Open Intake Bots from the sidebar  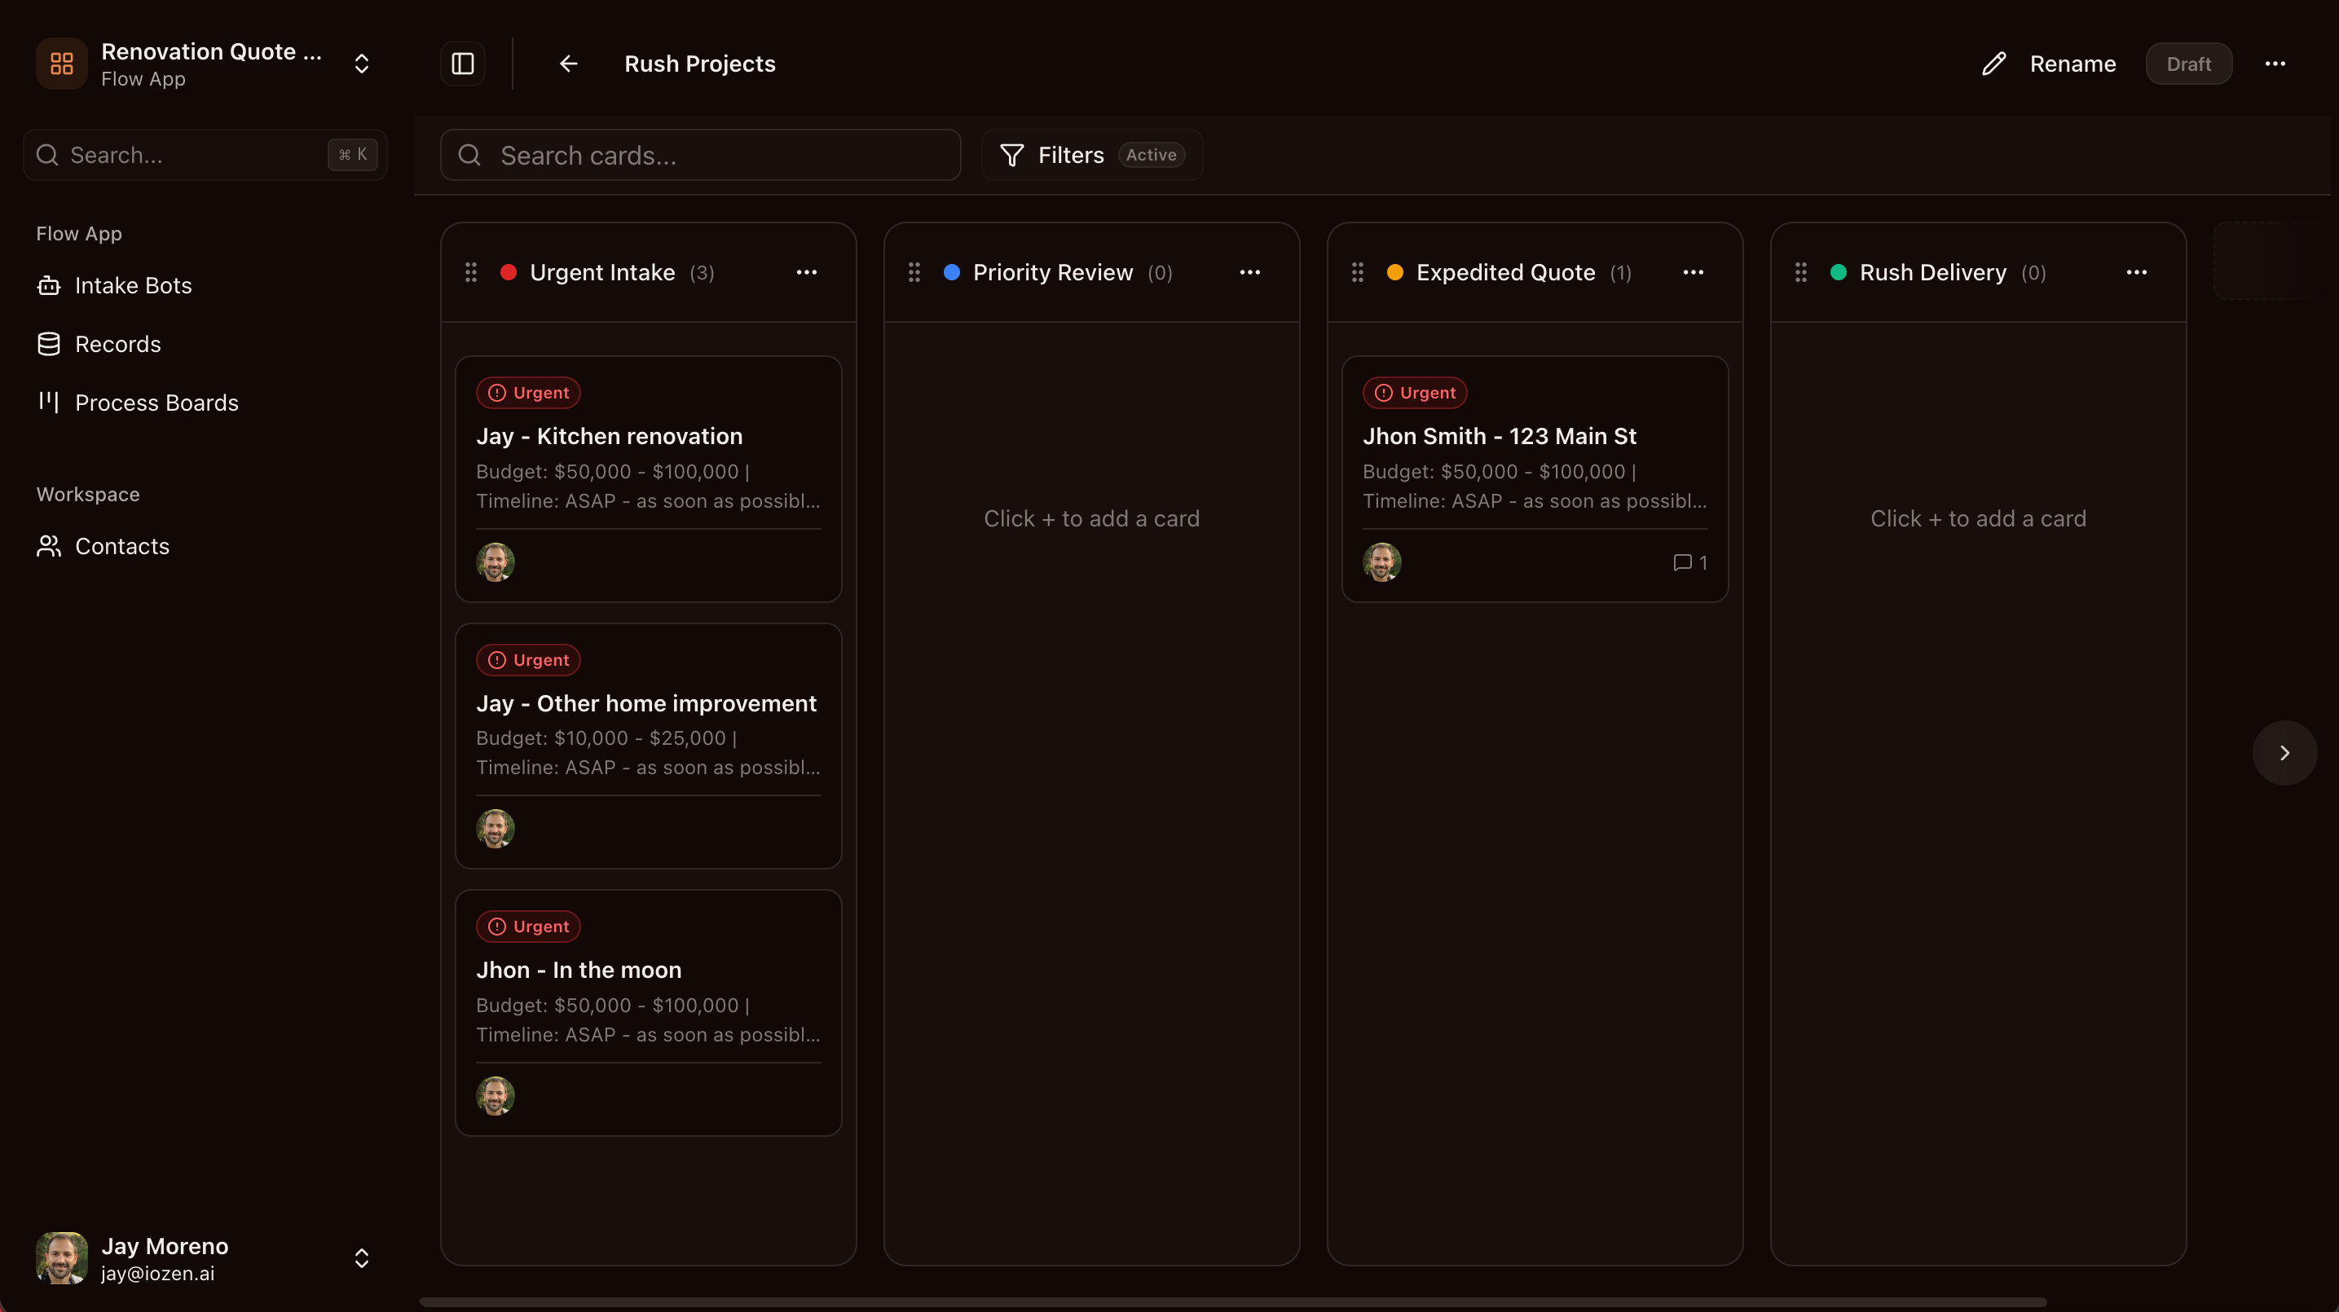point(133,285)
